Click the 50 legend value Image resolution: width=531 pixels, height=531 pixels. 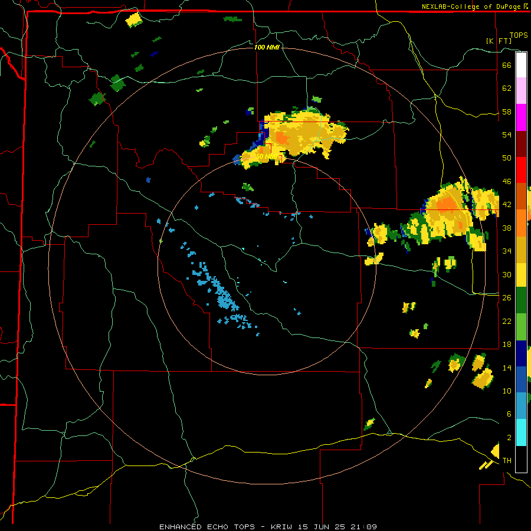click(507, 158)
